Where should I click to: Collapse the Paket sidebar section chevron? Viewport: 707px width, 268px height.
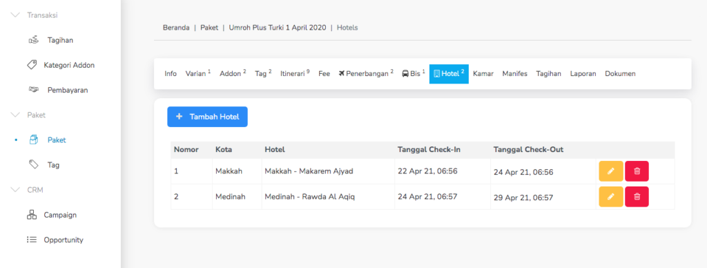click(16, 115)
